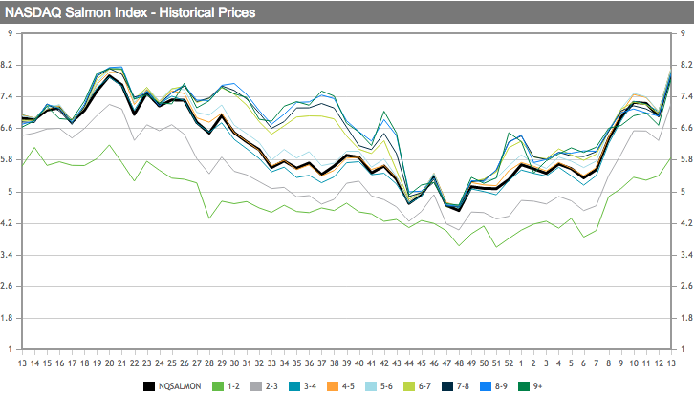
Task: Toggle the 3-4 series legend label
Action: coord(310,386)
